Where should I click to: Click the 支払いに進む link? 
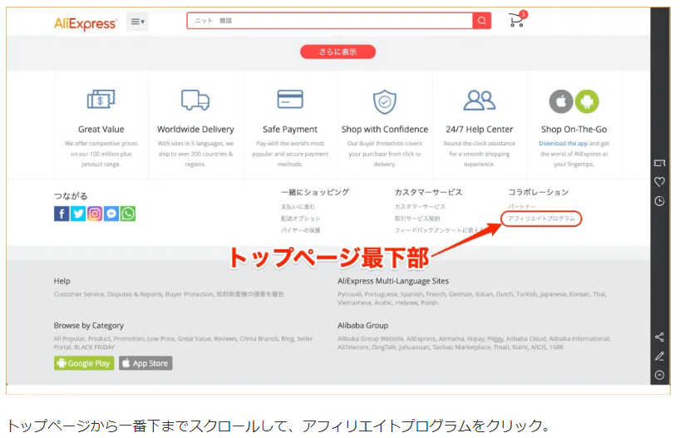pyautogui.click(x=298, y=207)
